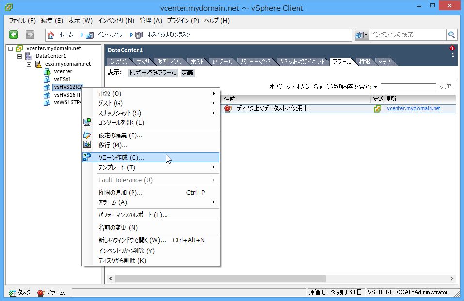Screen dimensions: 464x301
Task: Open the オブジェクト または 名前 filter dropdown
Action: (x=375, y=87)
